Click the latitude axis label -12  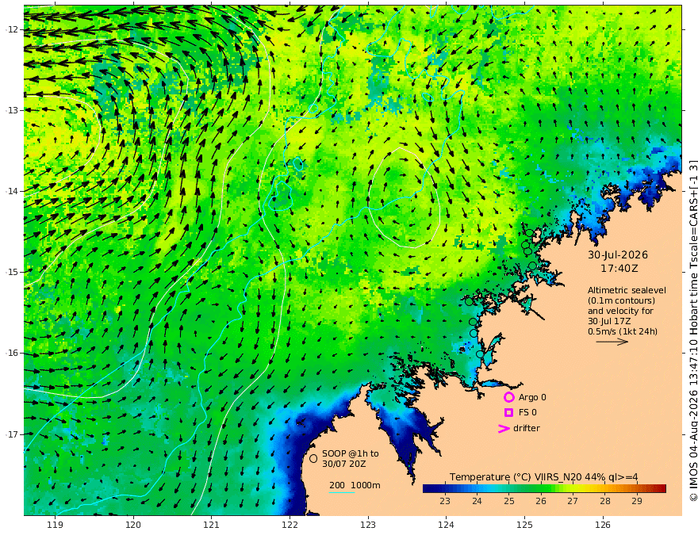click(x=12, y=29)
